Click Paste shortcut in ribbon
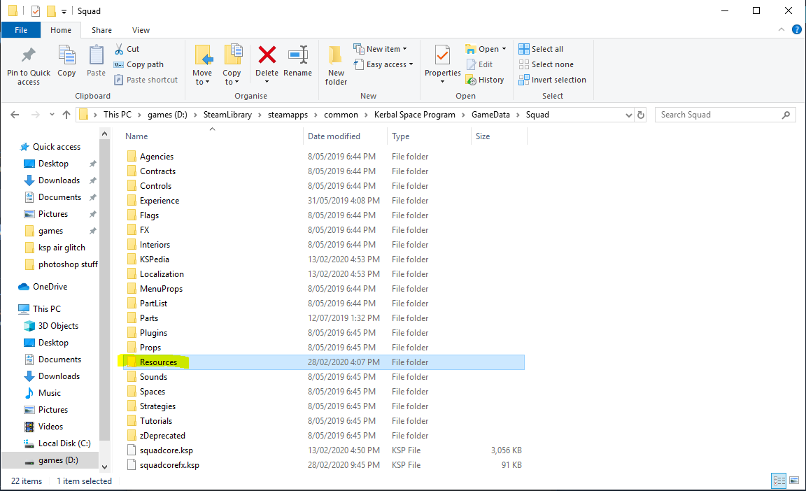Image resolution: width=806 pixels, height=491 pixels. (x=146, y=80)
